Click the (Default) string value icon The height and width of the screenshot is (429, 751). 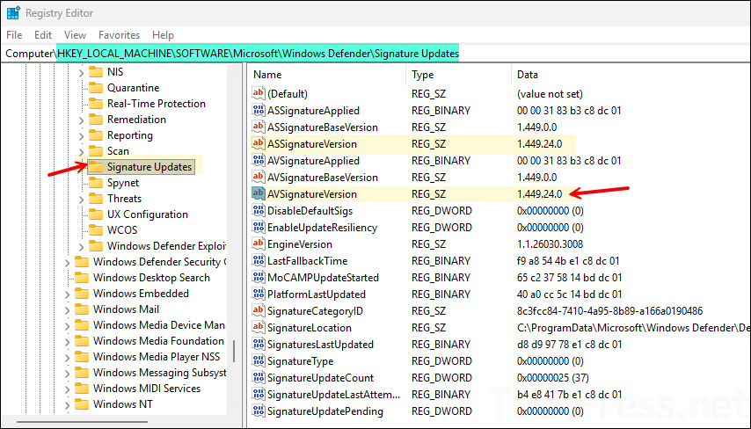tap(259, 93)
